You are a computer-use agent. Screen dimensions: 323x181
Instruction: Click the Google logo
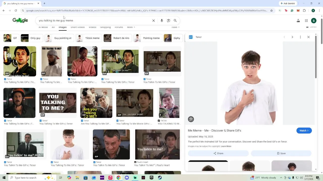coord(20,20)
